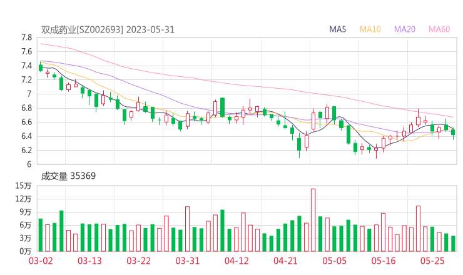The height and width of the screenshot is (275, 463).
Task: Click the 03-22 date axis label
Action: (138, 261)
